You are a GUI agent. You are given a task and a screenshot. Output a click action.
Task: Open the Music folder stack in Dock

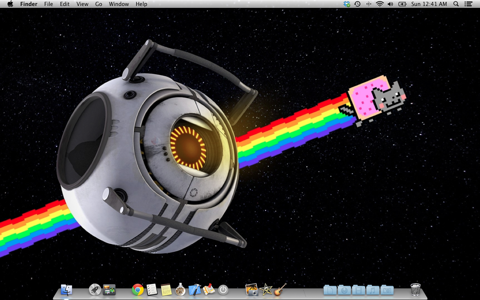[x=373, y=290]
